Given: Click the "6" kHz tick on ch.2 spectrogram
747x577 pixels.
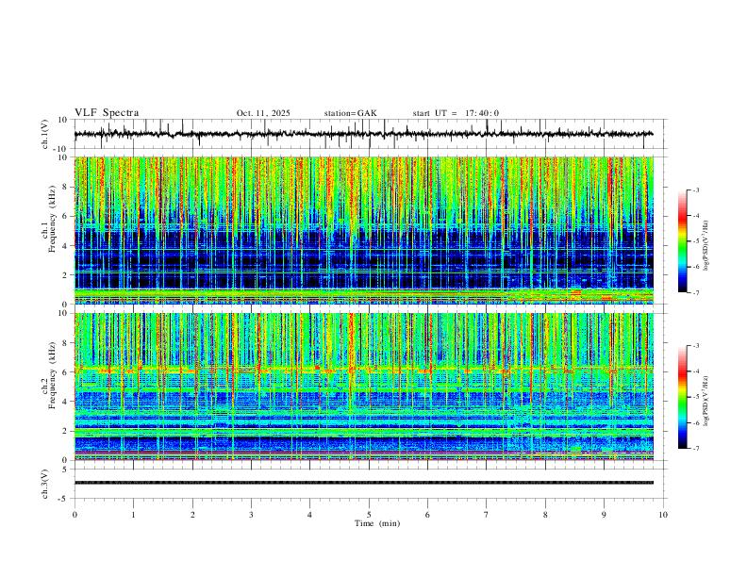Looking at the screenshot, I should 65,372.
